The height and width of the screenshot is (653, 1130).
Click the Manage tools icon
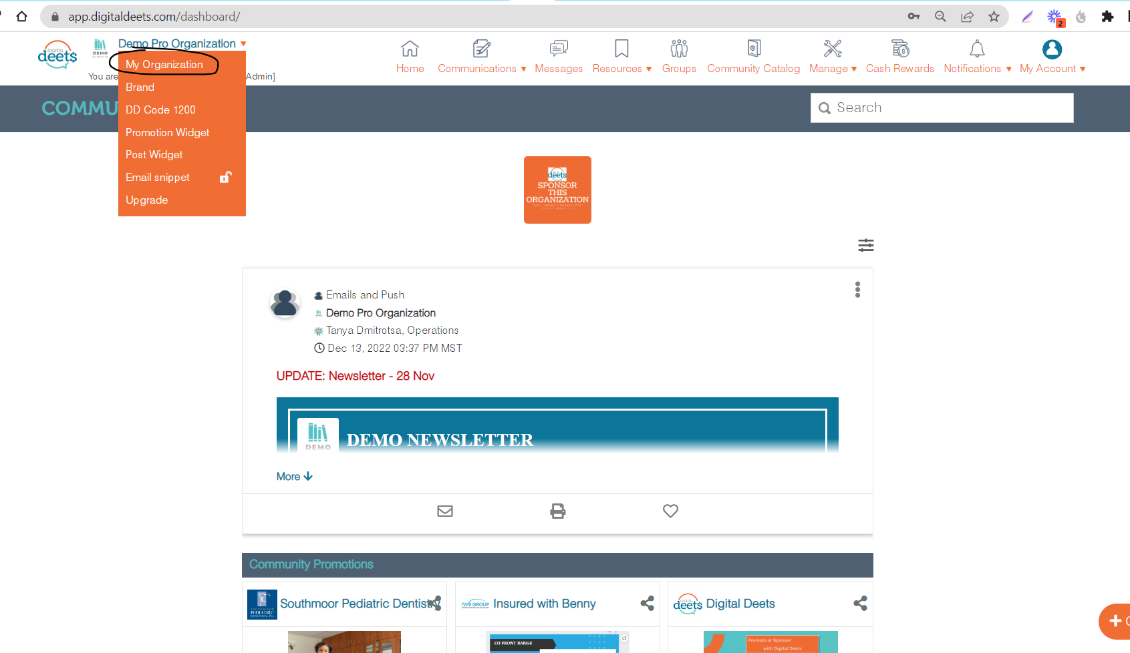(833, 48)
